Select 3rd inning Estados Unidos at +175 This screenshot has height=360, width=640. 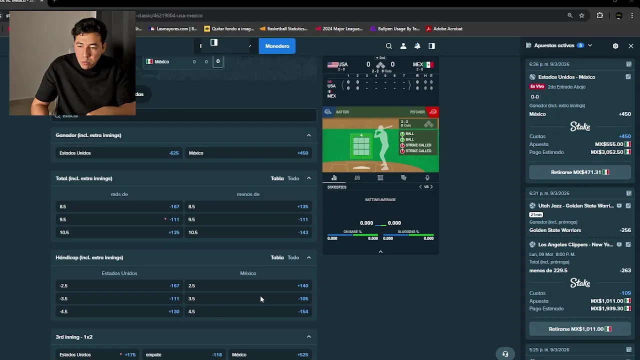pyautogui.click(x=97, y=354)
